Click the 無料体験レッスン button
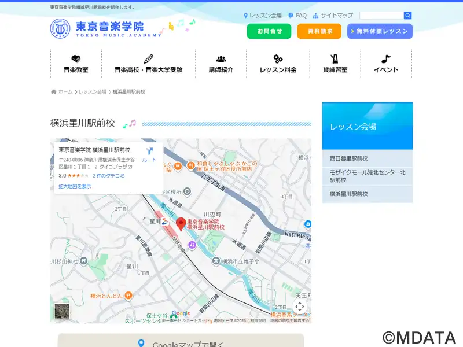This screenshot has width=463, height=347. (380, 31)
